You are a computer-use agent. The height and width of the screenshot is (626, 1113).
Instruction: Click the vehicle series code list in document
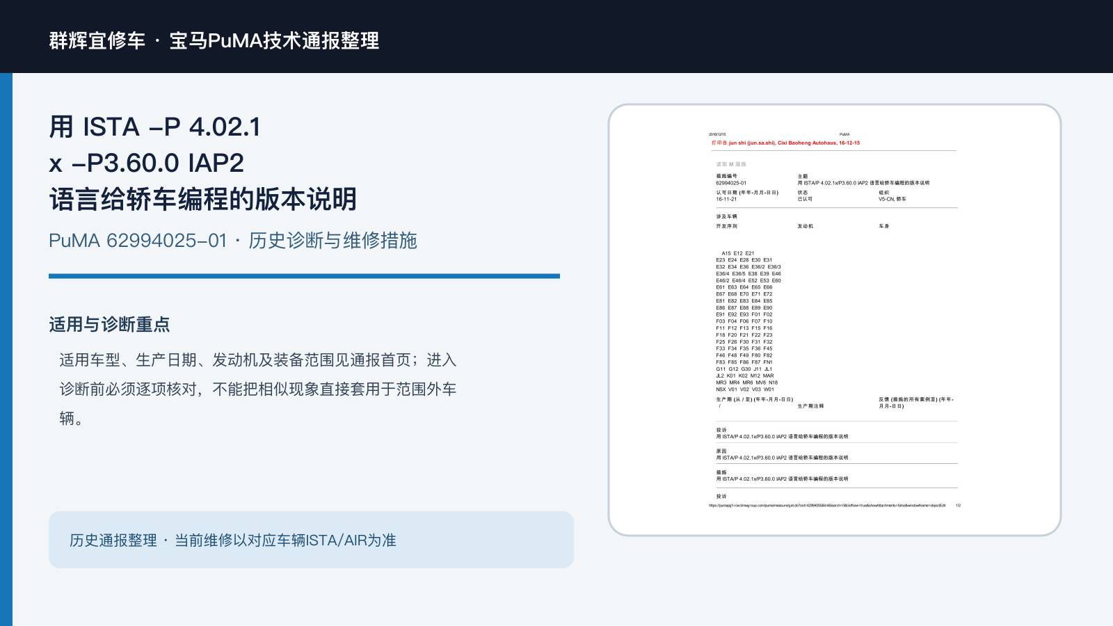click(748, 321)
